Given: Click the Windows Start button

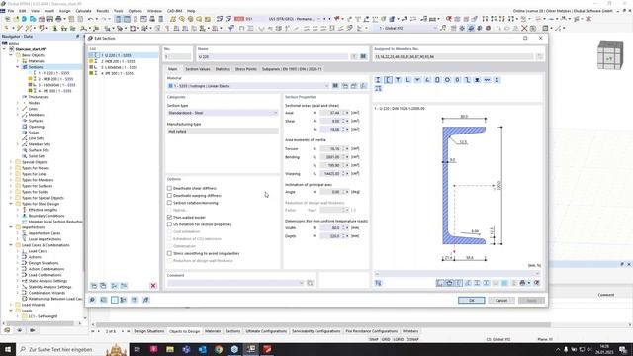Looking at the screenshot, I should point(7,349).
